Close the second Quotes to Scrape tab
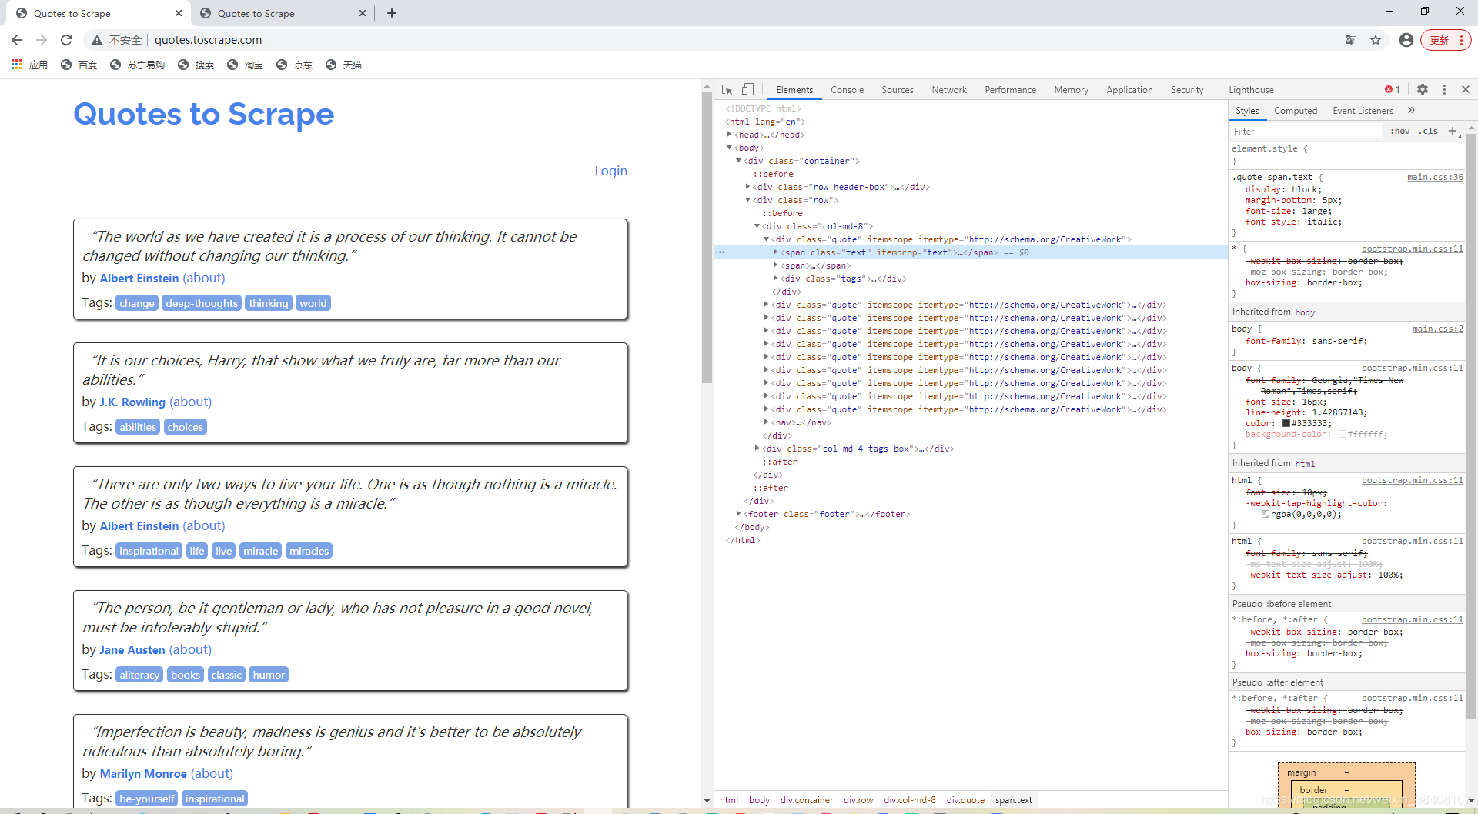1478x814 pixels. coord(363,13)
